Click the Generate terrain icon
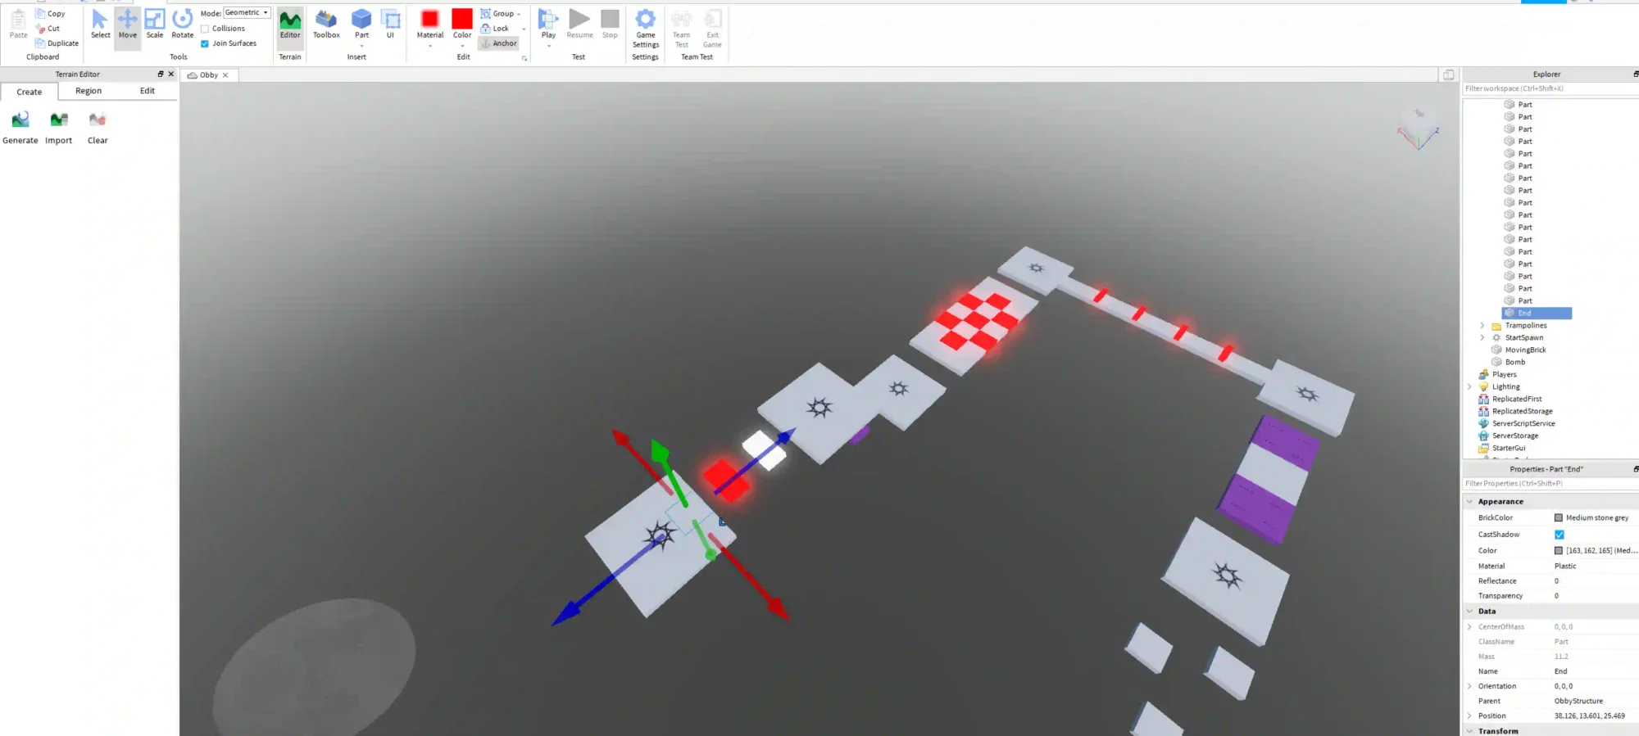 pyautogui.click(x=20, y=120)
